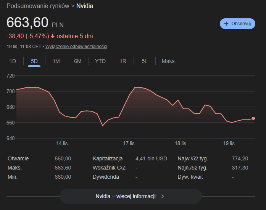Click the chart at the 17 lis date label
Image resolution: width=266 pixels, height=210 pixels.
click(x=129, y=143)
